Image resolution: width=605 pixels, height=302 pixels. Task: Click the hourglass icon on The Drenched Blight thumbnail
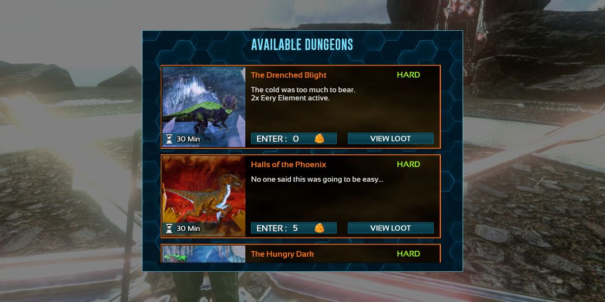coord(169,139)
